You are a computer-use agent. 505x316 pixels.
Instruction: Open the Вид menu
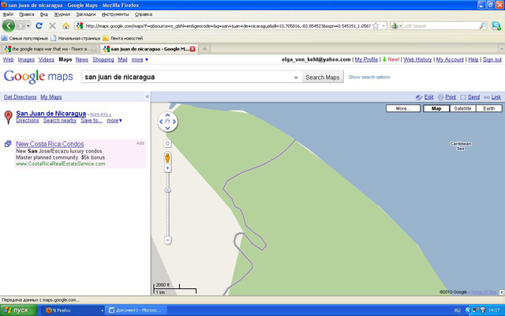[44, 14]
